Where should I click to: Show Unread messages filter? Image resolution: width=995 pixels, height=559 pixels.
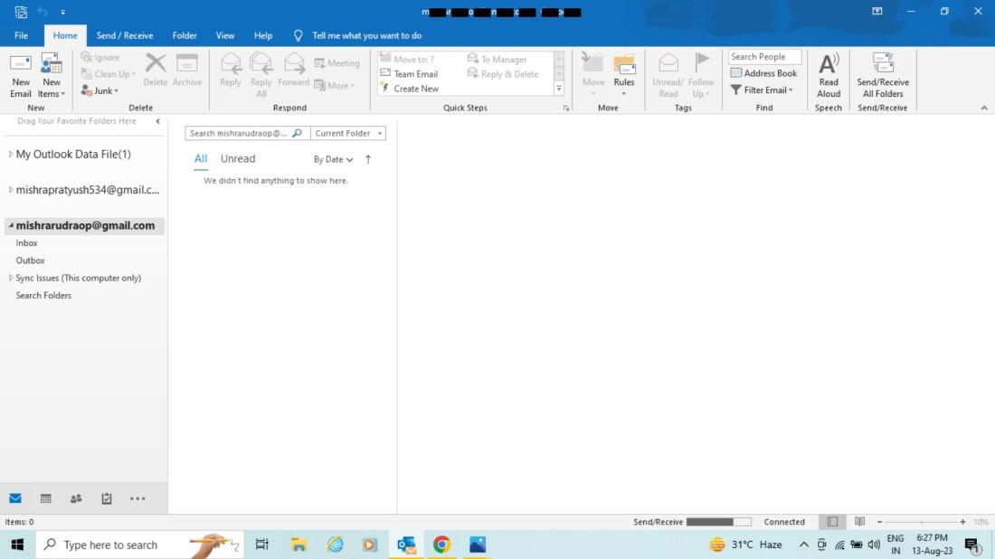(238, 158)
